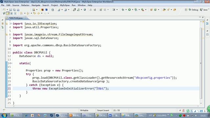Open the External Tools dropdown arrow
Image resolution: width=210 pixels, height=118 pixels.
[x=146, y=10]
